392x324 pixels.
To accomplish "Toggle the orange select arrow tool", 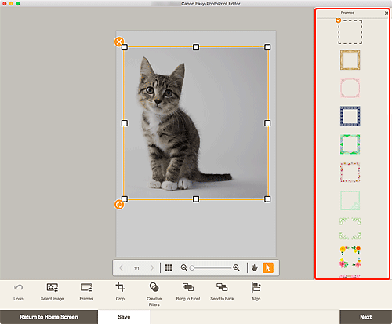I will point(268,268).
